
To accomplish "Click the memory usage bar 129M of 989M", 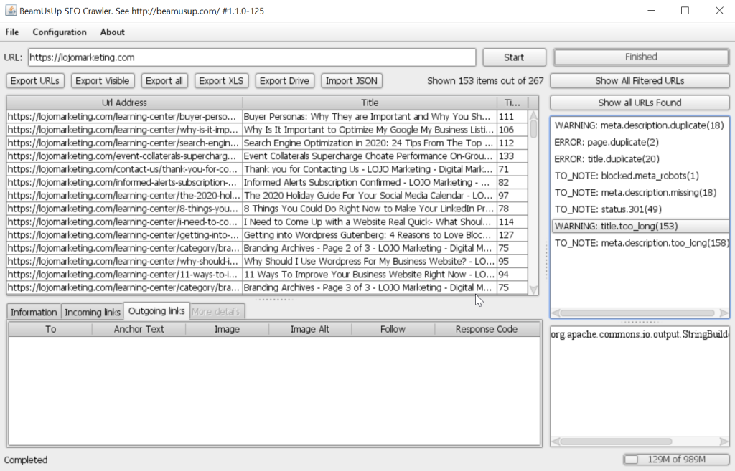I will pyautogui.click(x=676, y=460).
